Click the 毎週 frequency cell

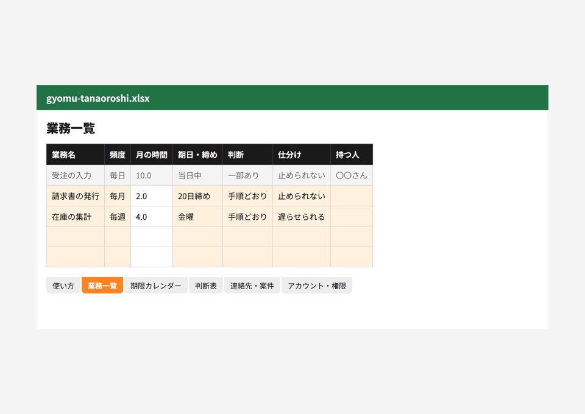tap(118, 217)
